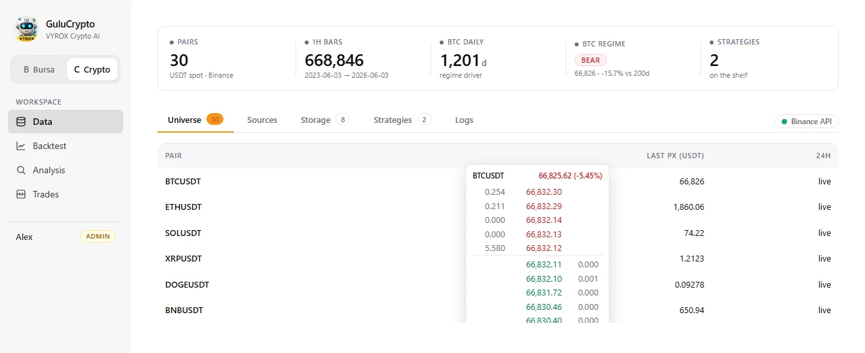Click the BNBUSDT pair row

(498, 310)
